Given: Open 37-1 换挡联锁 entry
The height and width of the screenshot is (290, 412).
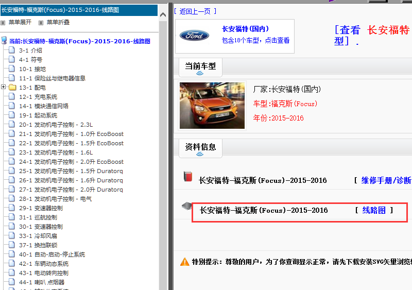Looking at the screenshot, I should [x=38, y=245].
